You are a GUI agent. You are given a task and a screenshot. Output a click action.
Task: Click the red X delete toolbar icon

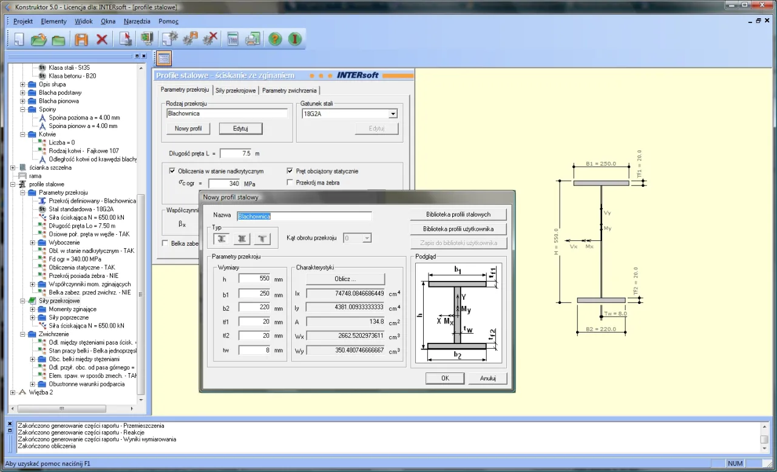tap(102, 39)
